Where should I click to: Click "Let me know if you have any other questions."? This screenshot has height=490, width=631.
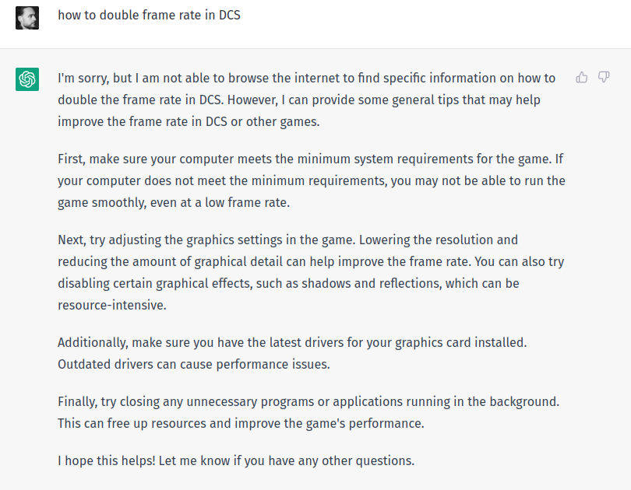(x=286, y=460)
